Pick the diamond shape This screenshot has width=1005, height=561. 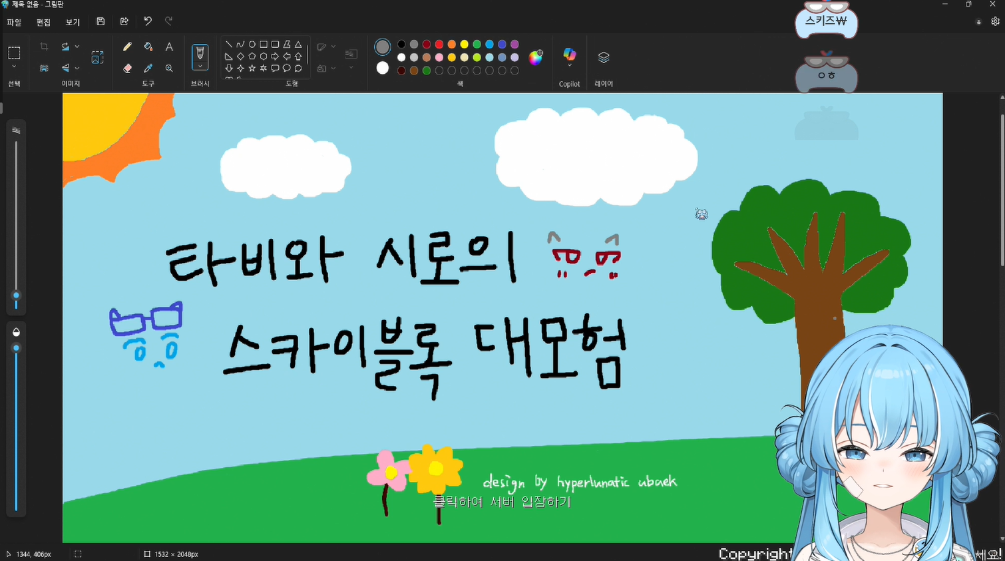point(240,57)
